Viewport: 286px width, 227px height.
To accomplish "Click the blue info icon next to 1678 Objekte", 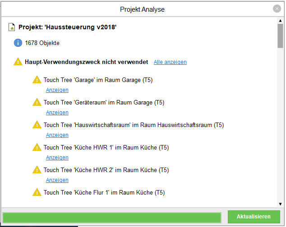I will [x=18, y=43].
